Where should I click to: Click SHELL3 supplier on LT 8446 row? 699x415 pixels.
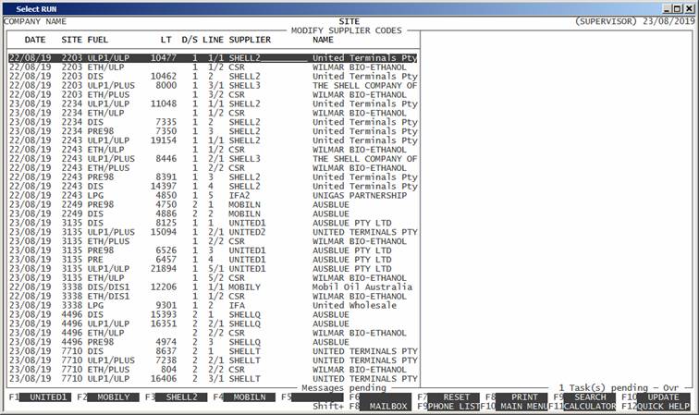244,159
